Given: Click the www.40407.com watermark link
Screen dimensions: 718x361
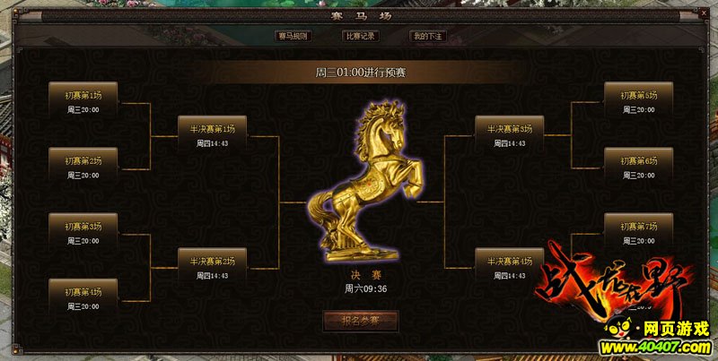Looking at the screenshot, I should tap(656, 348).
